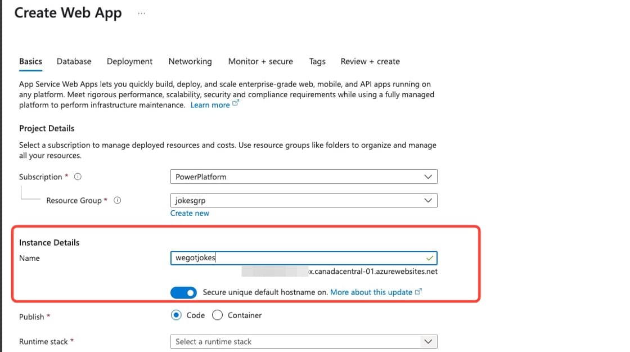The width and height of the screenshot is (630, 352).
Task: Select the Code publish radio button
Action: pyautogui.click(x=176, y=315)
